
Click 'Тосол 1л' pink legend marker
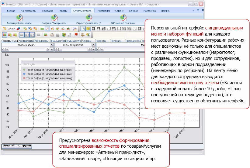pyautogui.click(x=24, y=78)
